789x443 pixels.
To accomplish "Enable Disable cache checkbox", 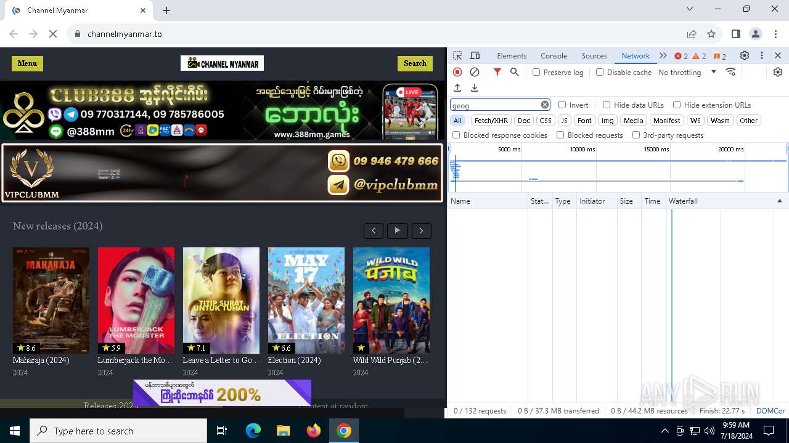I will pos(600,72).
